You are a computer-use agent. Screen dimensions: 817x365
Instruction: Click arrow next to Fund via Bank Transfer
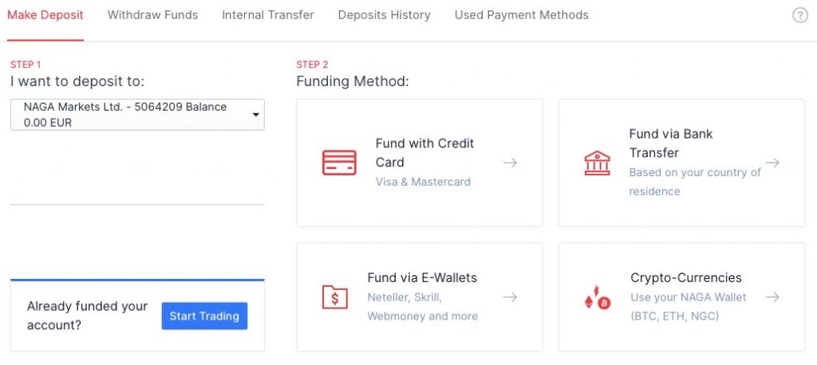[x=772, y=163]
